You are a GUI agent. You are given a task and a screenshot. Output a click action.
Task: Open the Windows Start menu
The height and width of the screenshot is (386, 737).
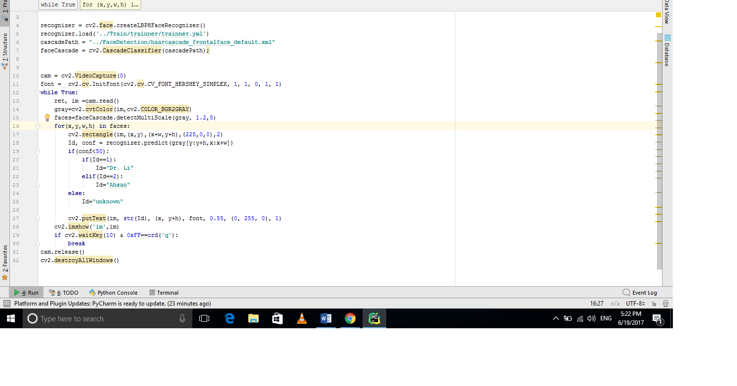point(11,318)
